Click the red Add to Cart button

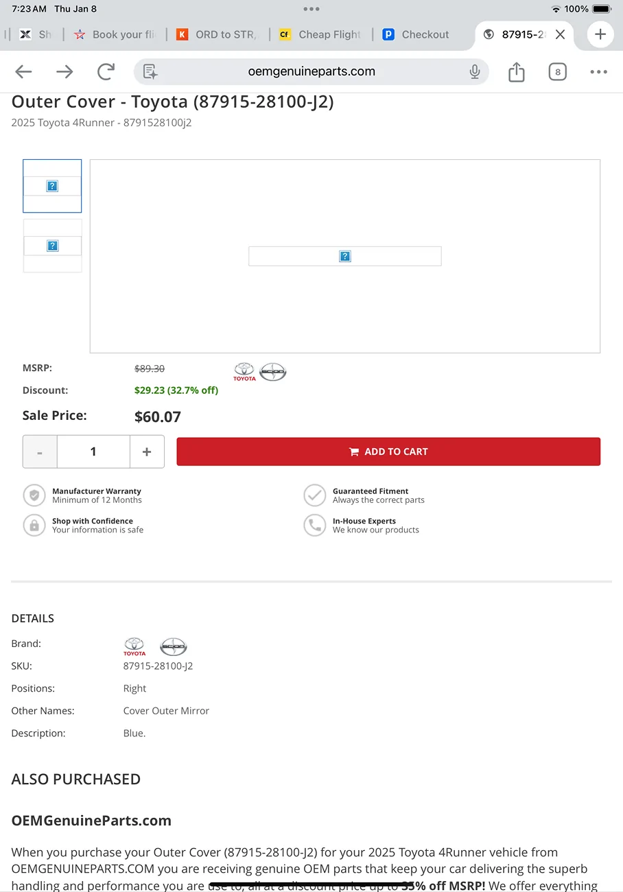coord(388,451)
